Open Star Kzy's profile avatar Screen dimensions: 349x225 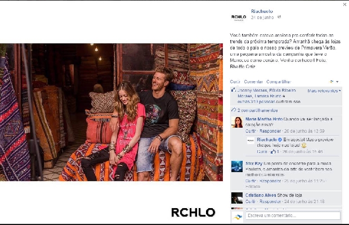[237, 166]
